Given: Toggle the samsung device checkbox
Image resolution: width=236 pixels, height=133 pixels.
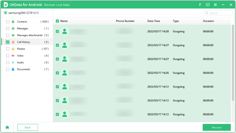Looking at the screenshot, I should click(x=6, y=13).
